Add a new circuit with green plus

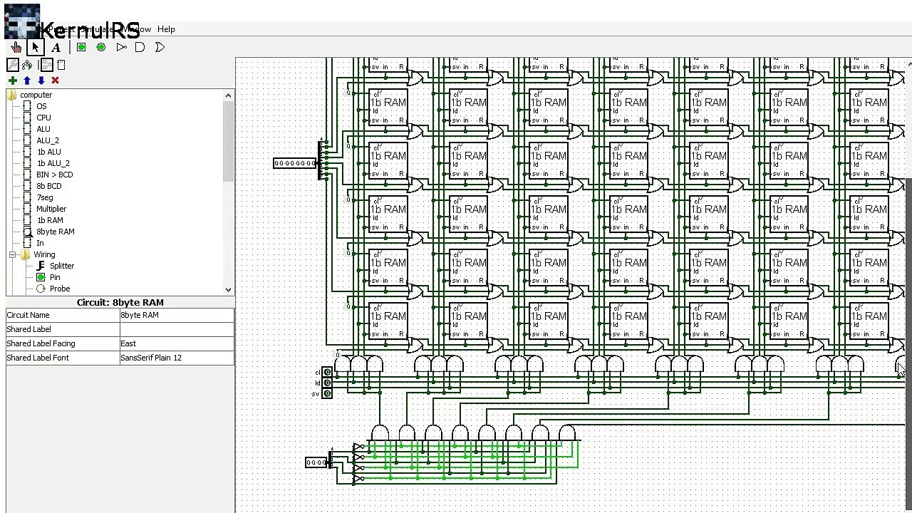[13, 81]
